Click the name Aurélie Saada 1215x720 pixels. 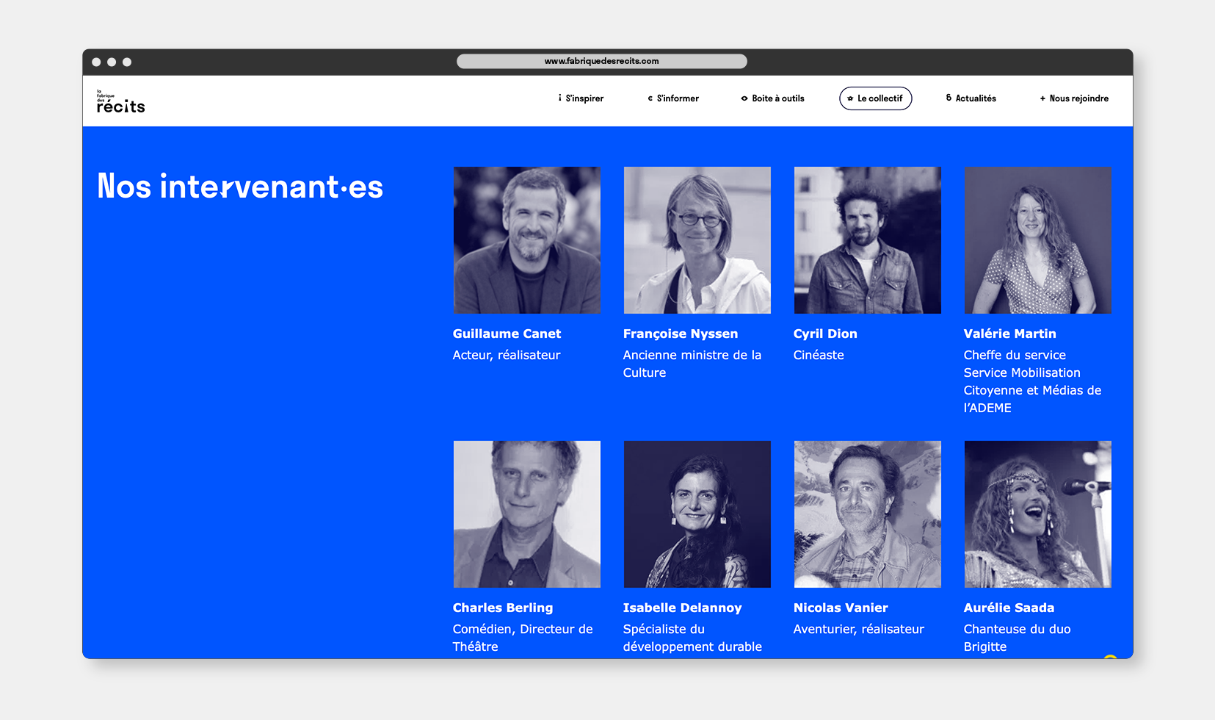click(x=1009, y=608)
